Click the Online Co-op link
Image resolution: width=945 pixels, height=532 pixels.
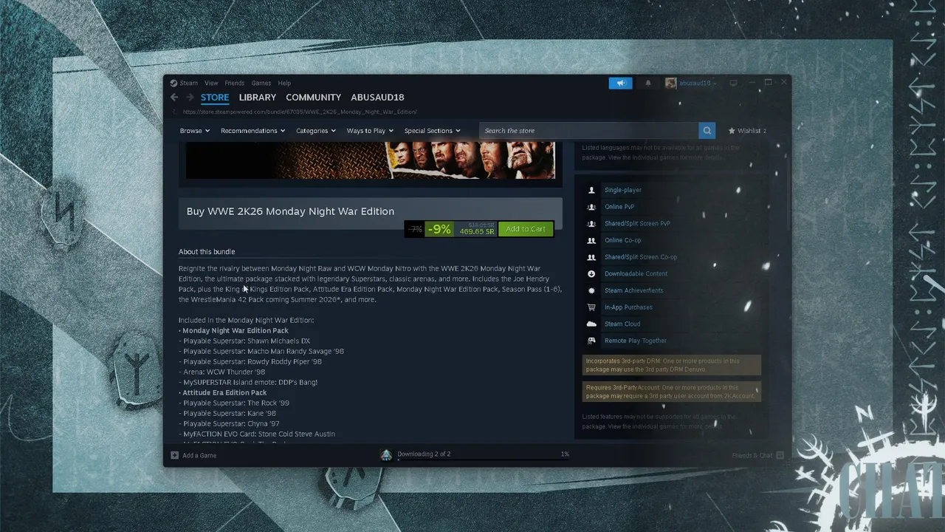pyautogui.click(x=622, y=240)
